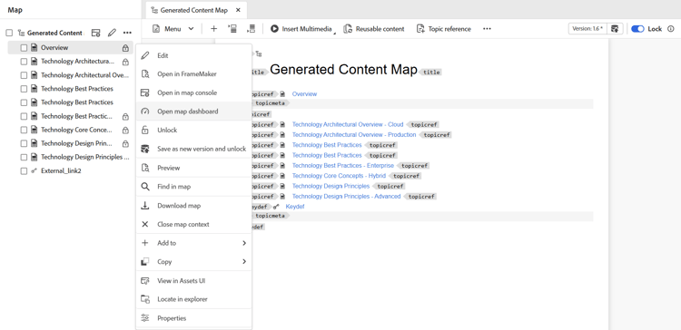
Task: Click the info icon next to Lock
Action: point(671,29)
